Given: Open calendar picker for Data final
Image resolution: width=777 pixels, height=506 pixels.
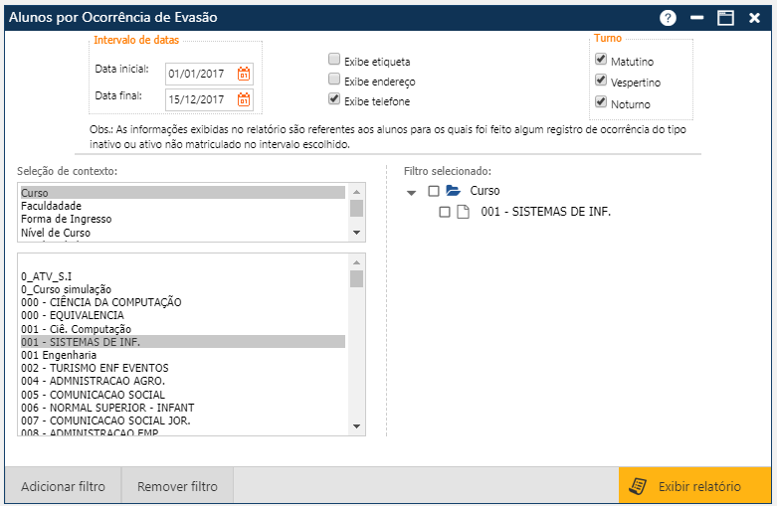Looking at the screenshot, I should 244,99.
